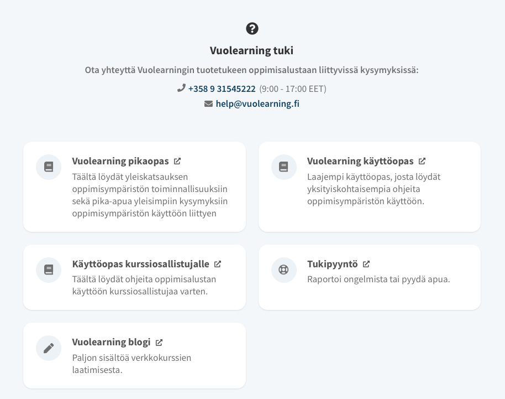The width and height of the screenshot is (505, 399).
Task: Click the envelope icon beside email address
Action: pyautogui.click(x=208, y=103)
